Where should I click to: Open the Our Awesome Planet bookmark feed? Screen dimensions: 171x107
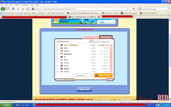20,13
